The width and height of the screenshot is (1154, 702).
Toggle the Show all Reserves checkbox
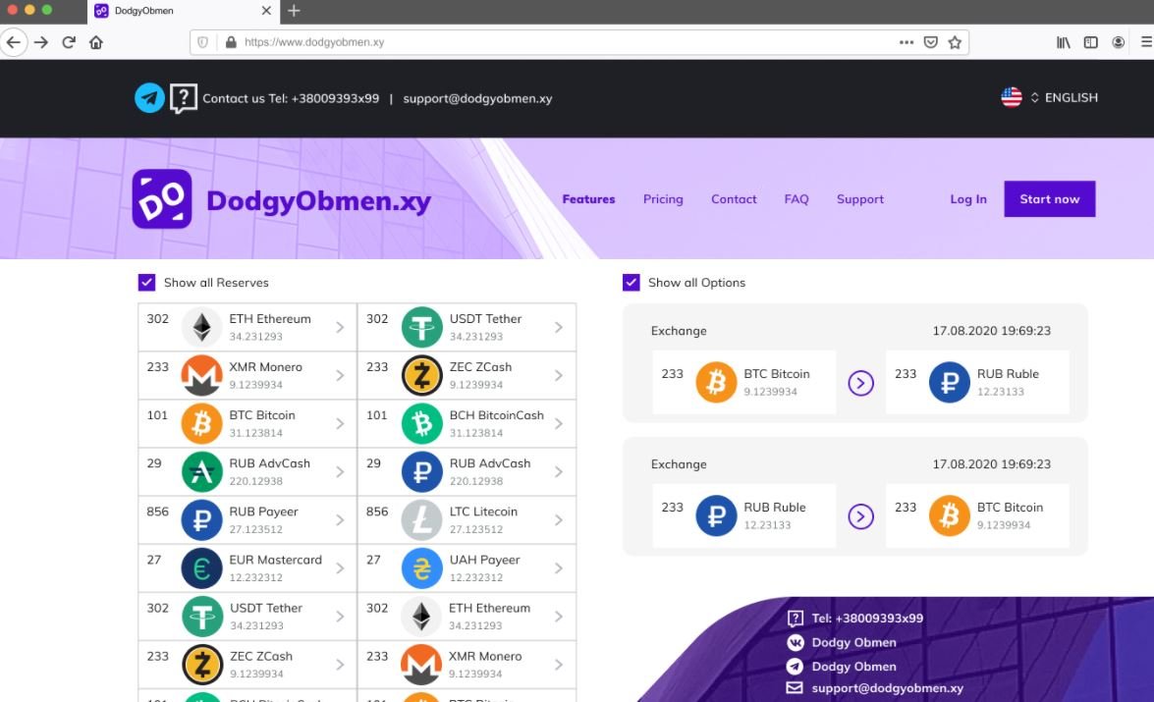(x=146, y=283)
